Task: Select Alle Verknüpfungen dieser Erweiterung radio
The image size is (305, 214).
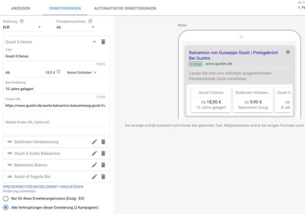Action: point(6,207)
